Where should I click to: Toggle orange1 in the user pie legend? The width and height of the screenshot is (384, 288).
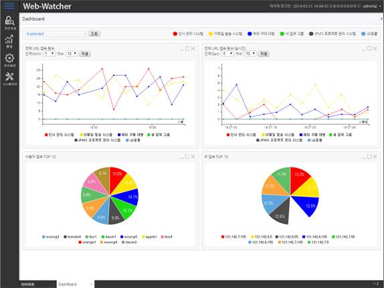[x=87, y=242]
